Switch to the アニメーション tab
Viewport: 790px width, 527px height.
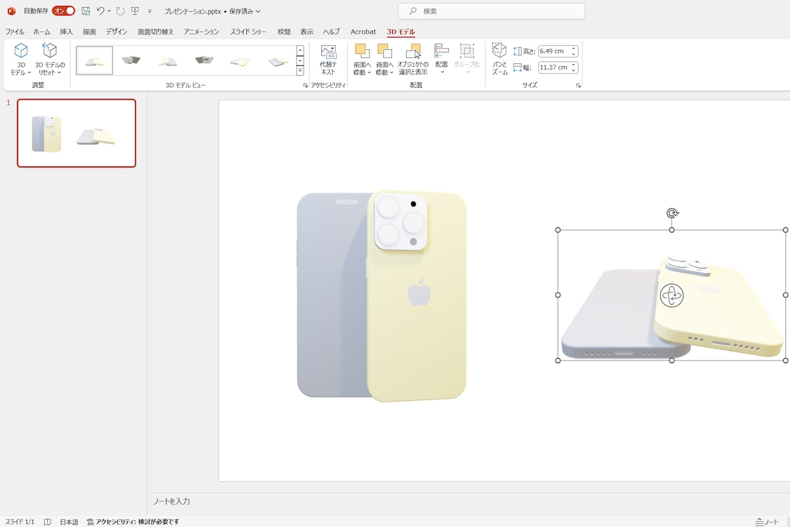[201, 32]
